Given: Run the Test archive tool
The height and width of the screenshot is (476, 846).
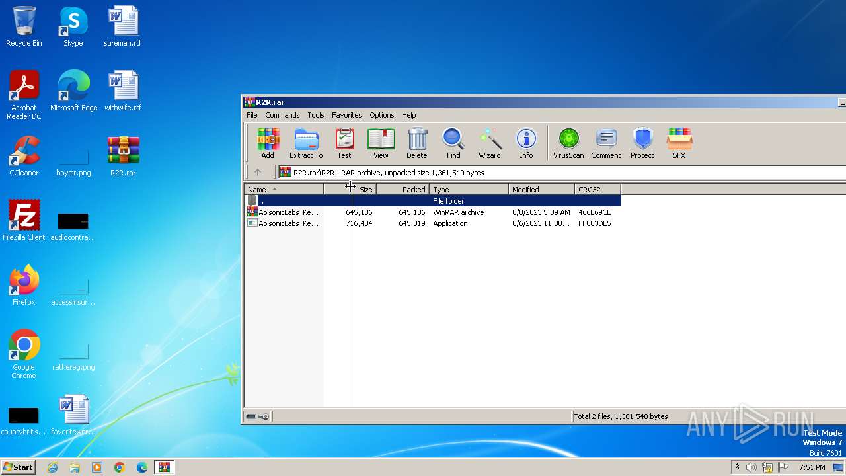Looking at the screenshot, I should [x=344, y=143].
